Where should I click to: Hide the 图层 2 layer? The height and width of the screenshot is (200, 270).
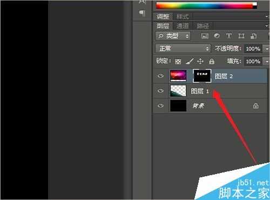pos(160,76)
